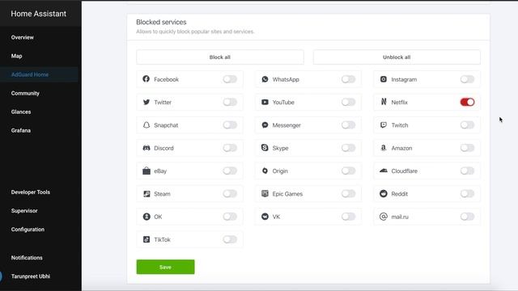The height and width of the screenshot is (291, 518).
Task: Click the Epic Games icon
Action: (265, 194)
